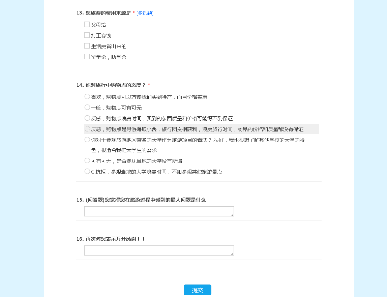Image resolution: width=387 pixels, height=297 pixels.
Task: Click resize grip of question 16 textarea
Action: [x=232, y=254]
